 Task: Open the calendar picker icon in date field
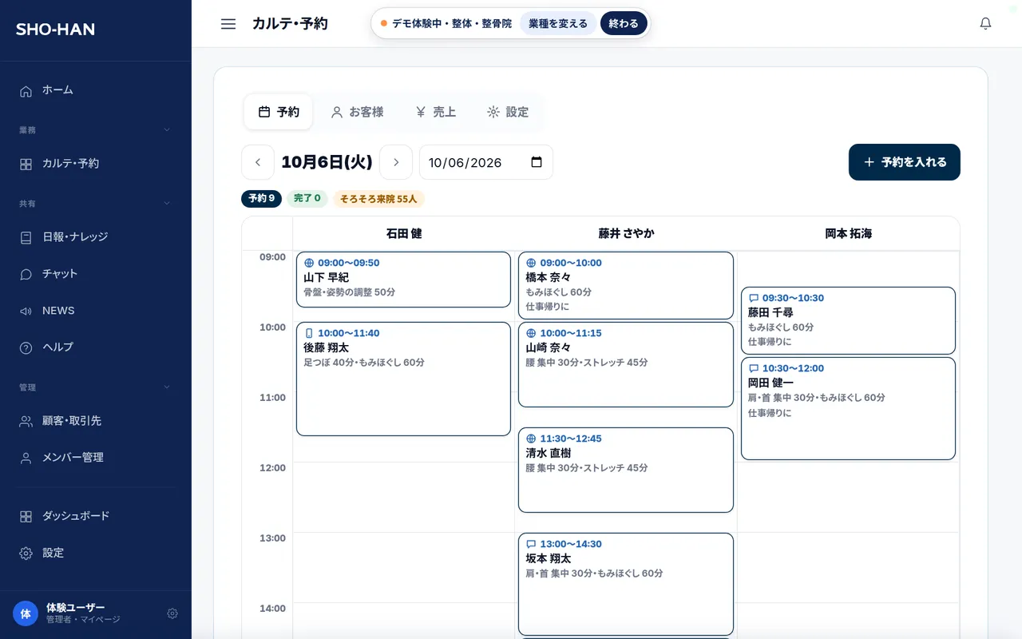point(537,162)
